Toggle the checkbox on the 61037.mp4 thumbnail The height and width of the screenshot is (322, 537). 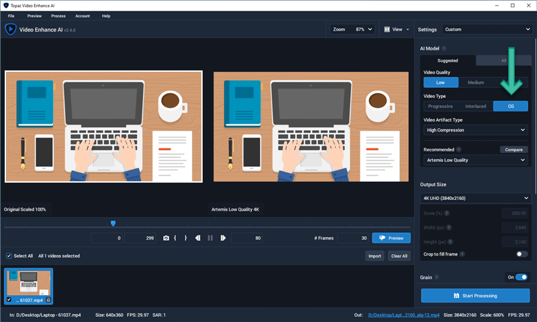[9, 300]
